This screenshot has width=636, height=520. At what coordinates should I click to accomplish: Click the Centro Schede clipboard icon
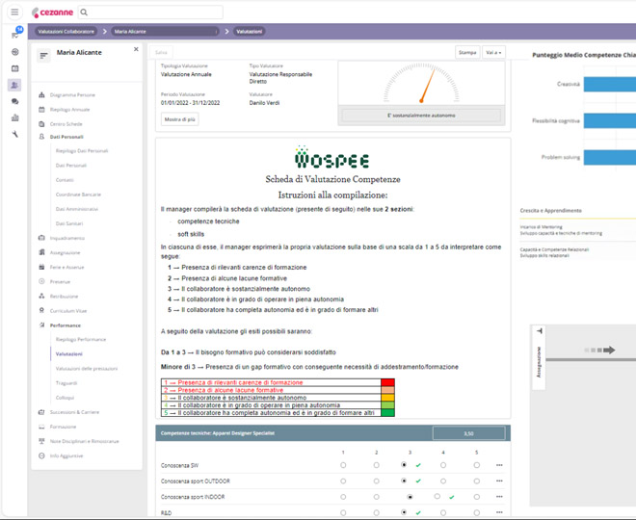coord(41,124)
